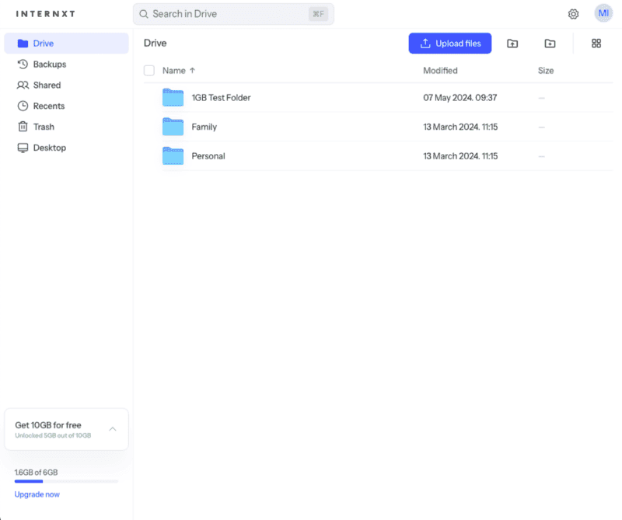Open the Drive section in sidebar

tap(44, 43)
